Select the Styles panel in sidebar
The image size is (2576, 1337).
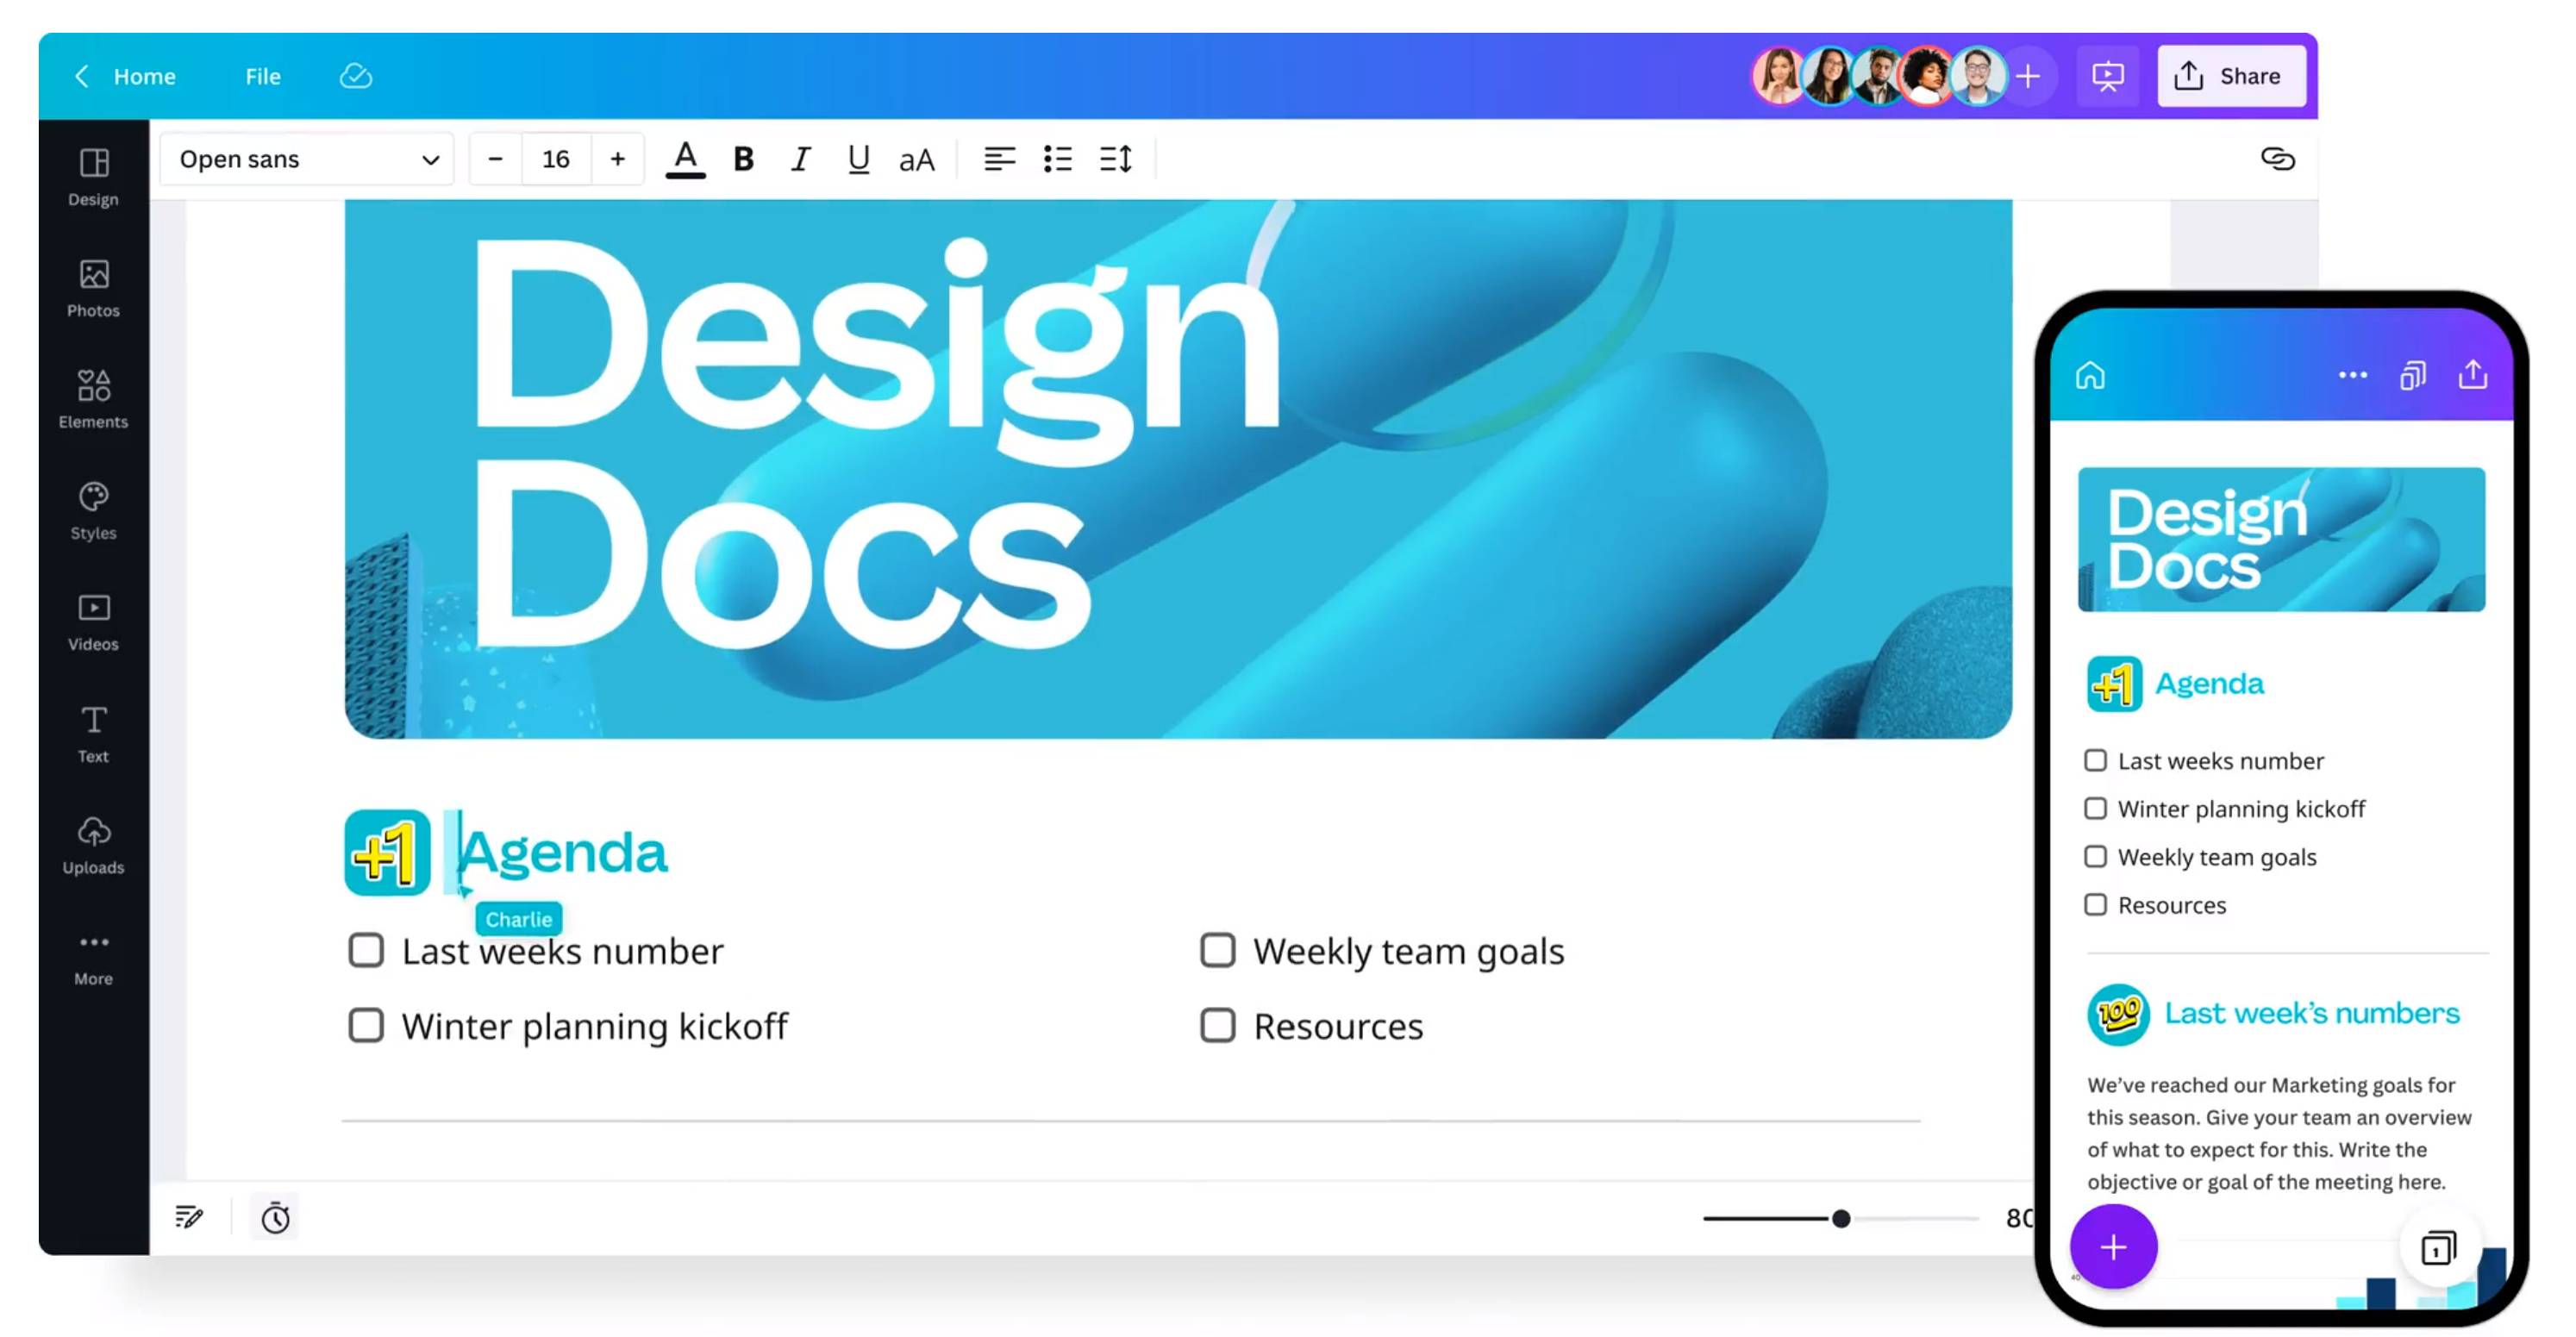(92, 510)
